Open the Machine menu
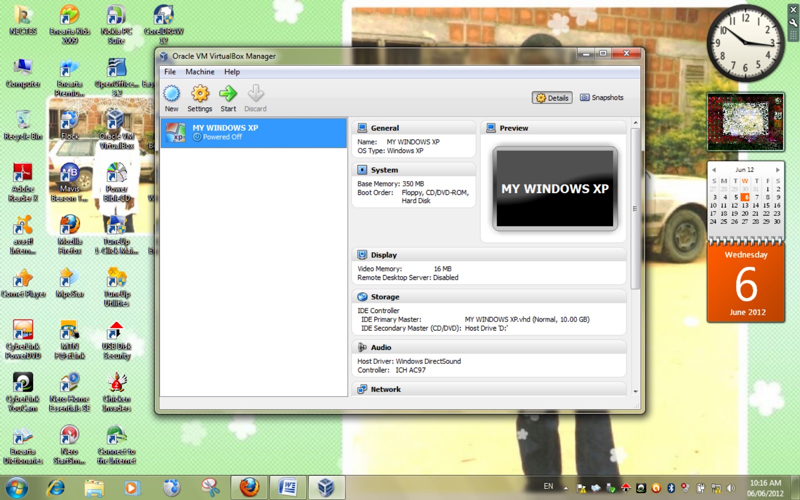 tap(199, 71)
